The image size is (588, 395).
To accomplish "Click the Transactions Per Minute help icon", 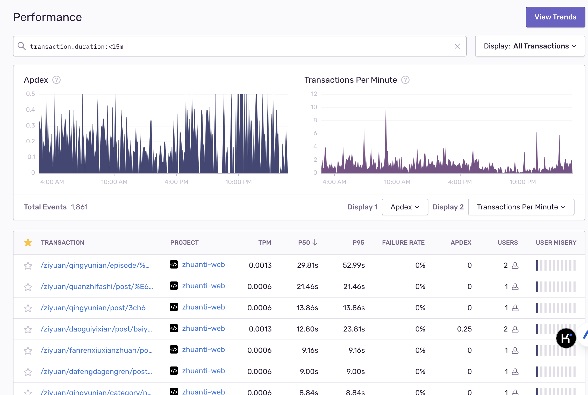I will (405, 80).
